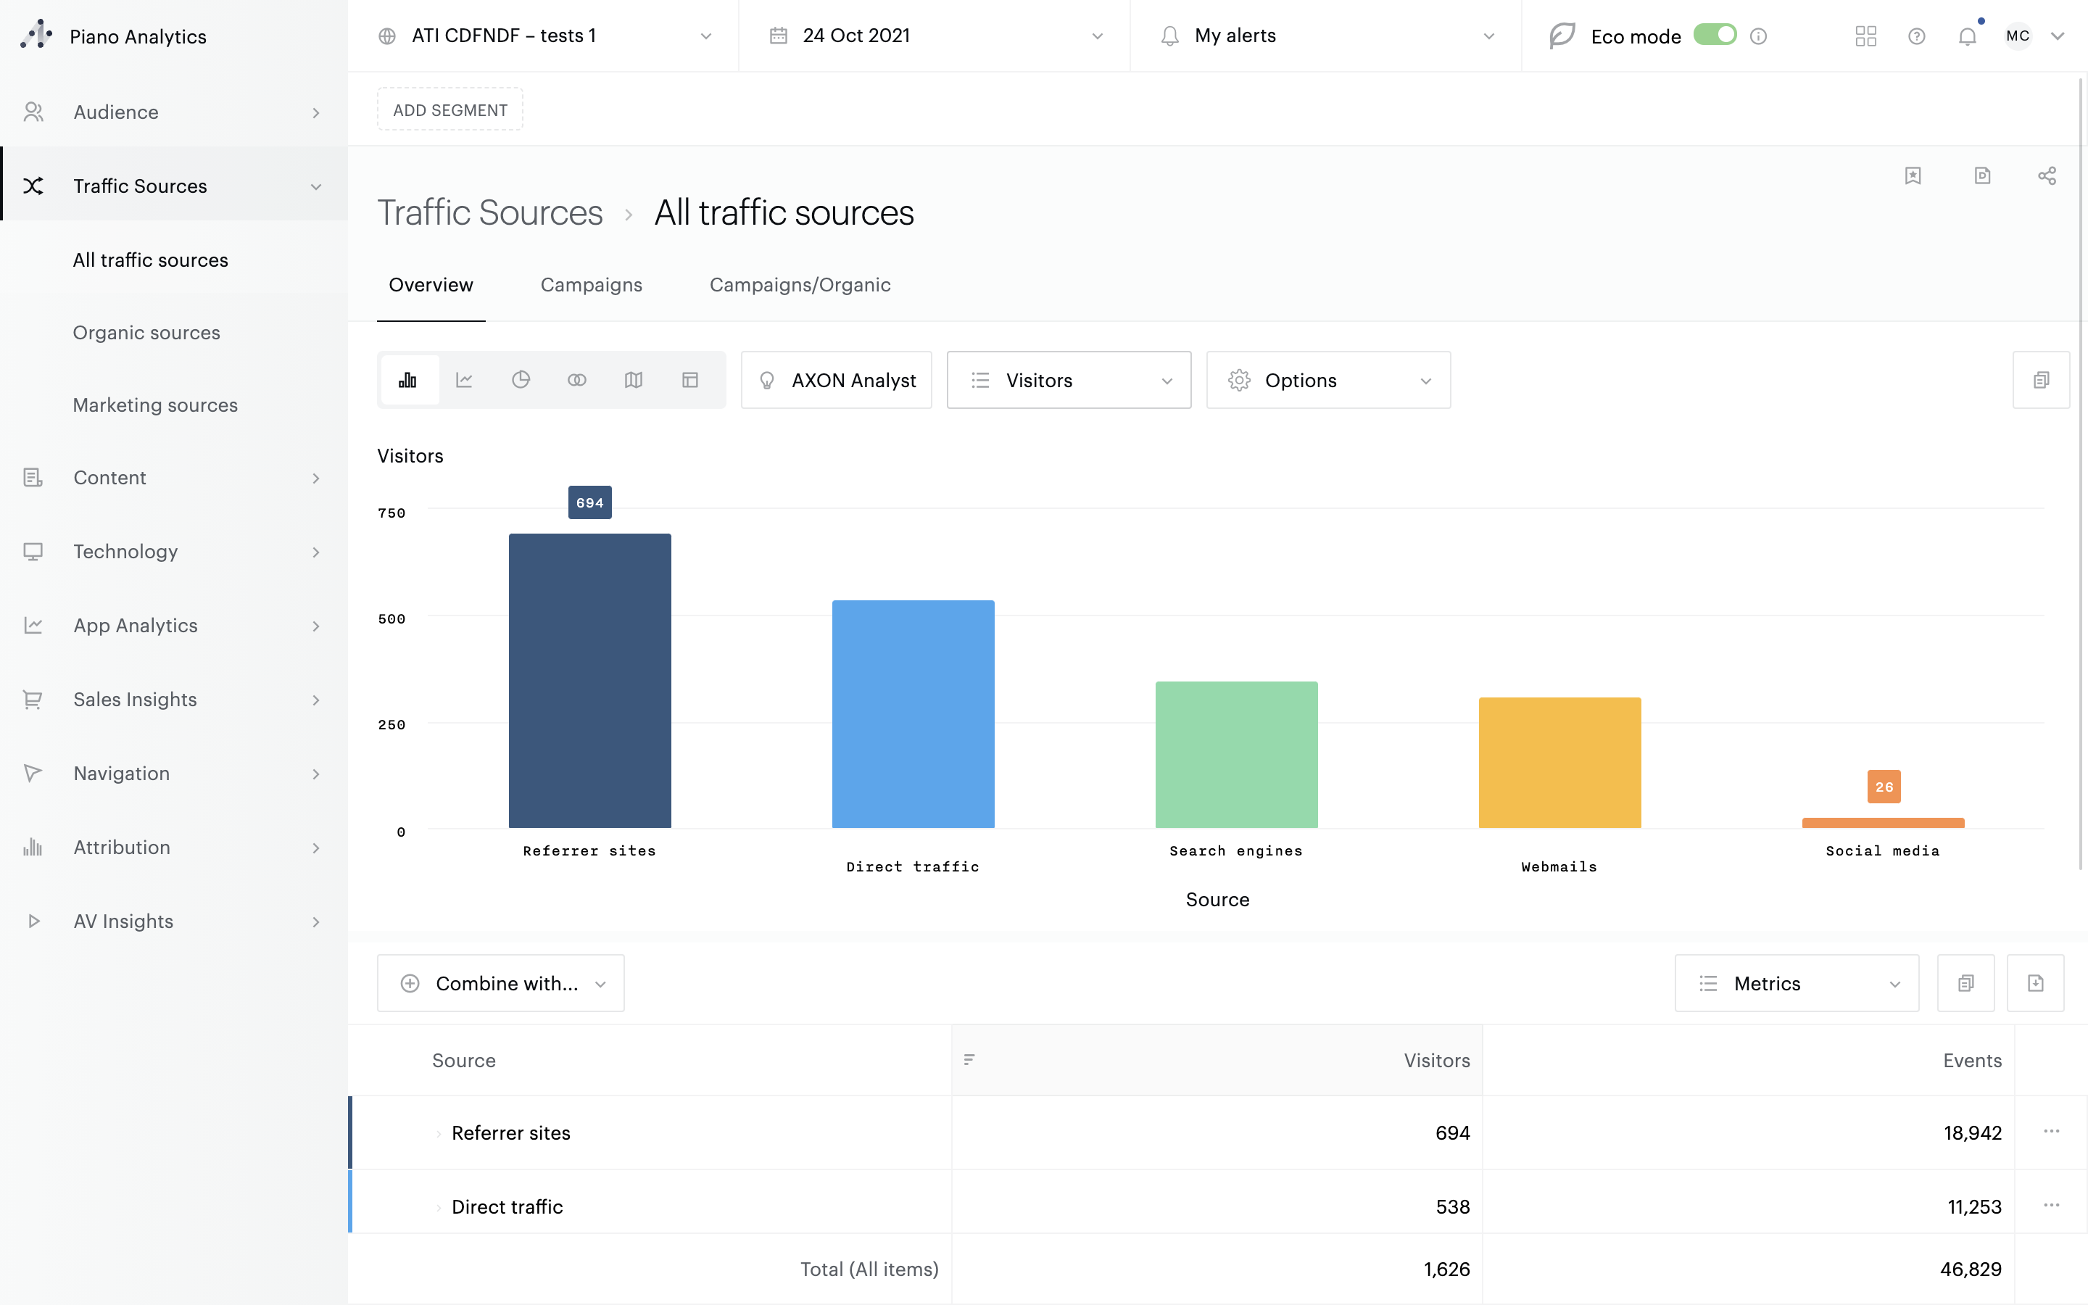
Task: Toggle Eco mode switch off
Action: 1714,36
